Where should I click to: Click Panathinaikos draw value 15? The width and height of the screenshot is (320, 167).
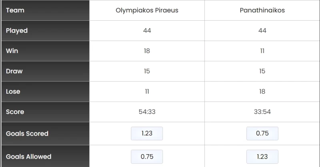(262, 71)
